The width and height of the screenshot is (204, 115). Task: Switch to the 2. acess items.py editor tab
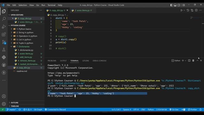pos(83,10)
